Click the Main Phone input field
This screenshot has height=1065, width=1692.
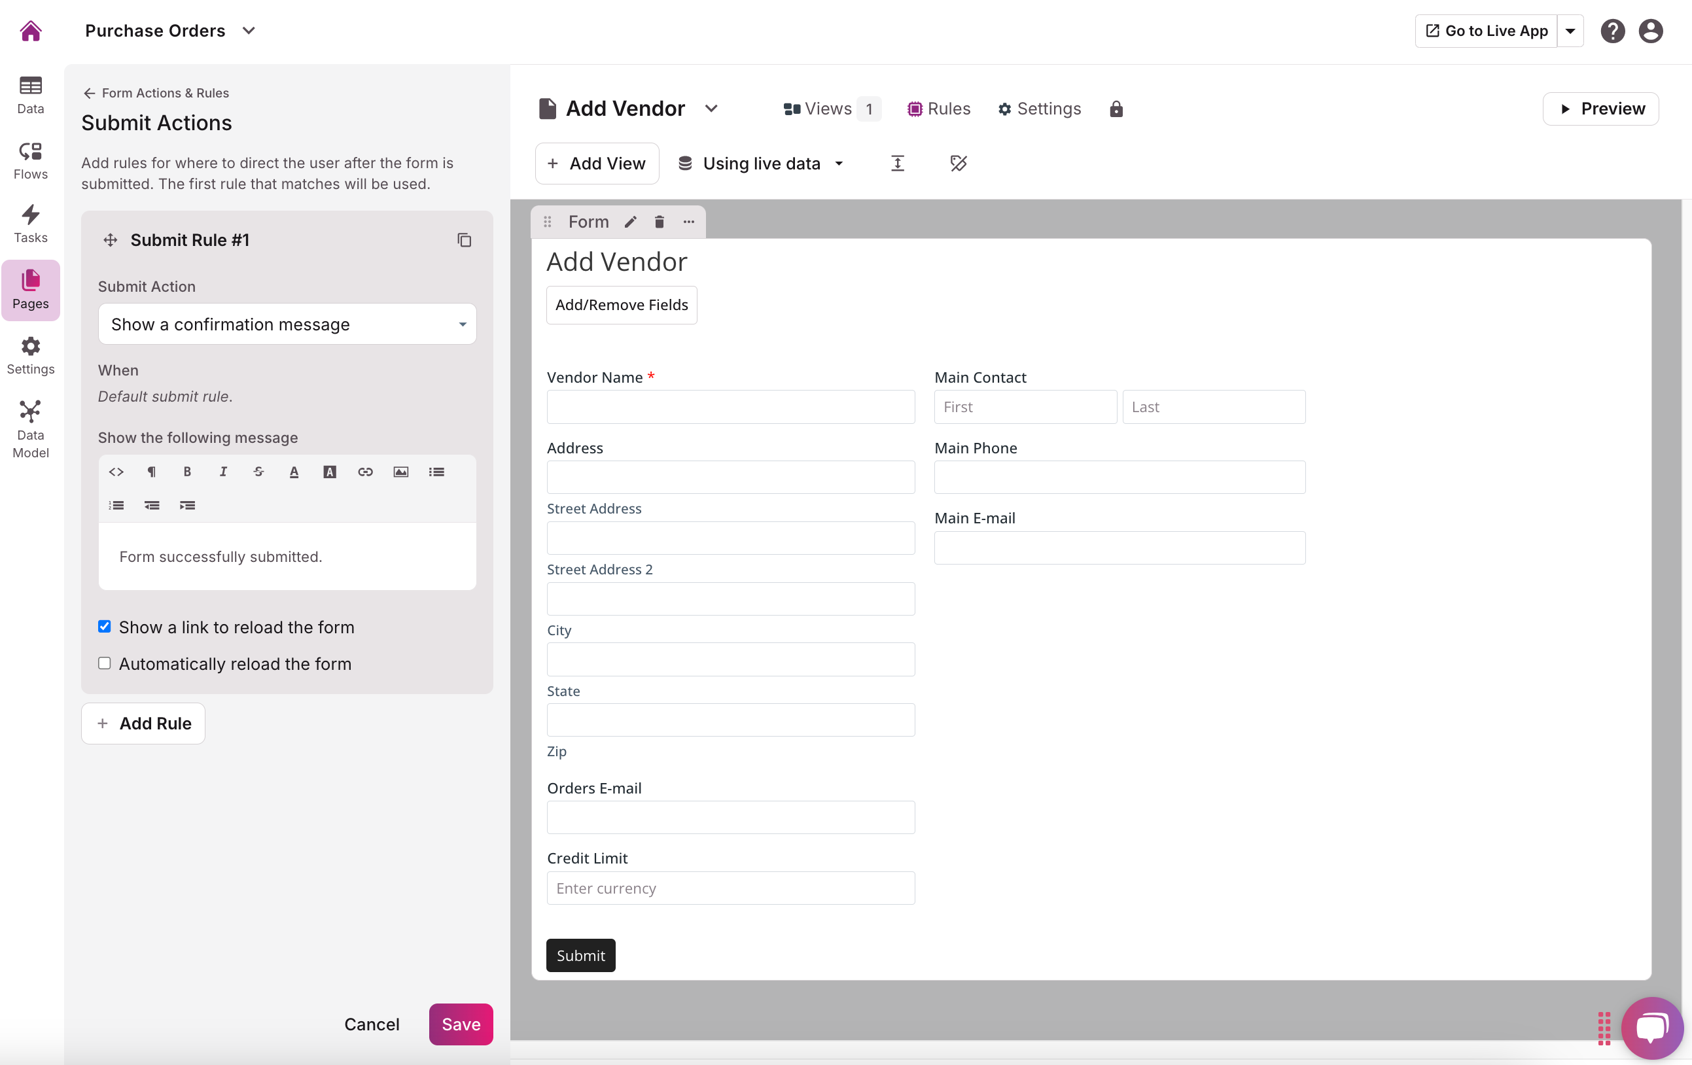pyautogui.click(x=1120, y=477)
